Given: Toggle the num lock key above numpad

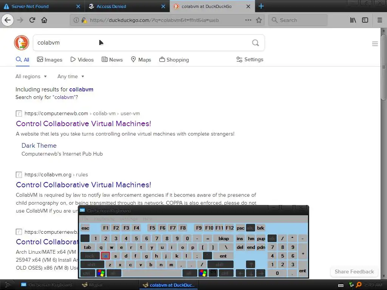Looking at the screenshot, I should 272,238.
